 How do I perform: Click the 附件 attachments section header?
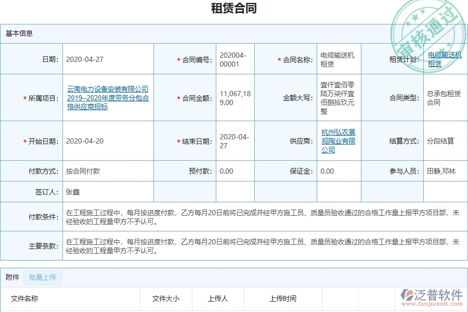[x=10, y=278]
